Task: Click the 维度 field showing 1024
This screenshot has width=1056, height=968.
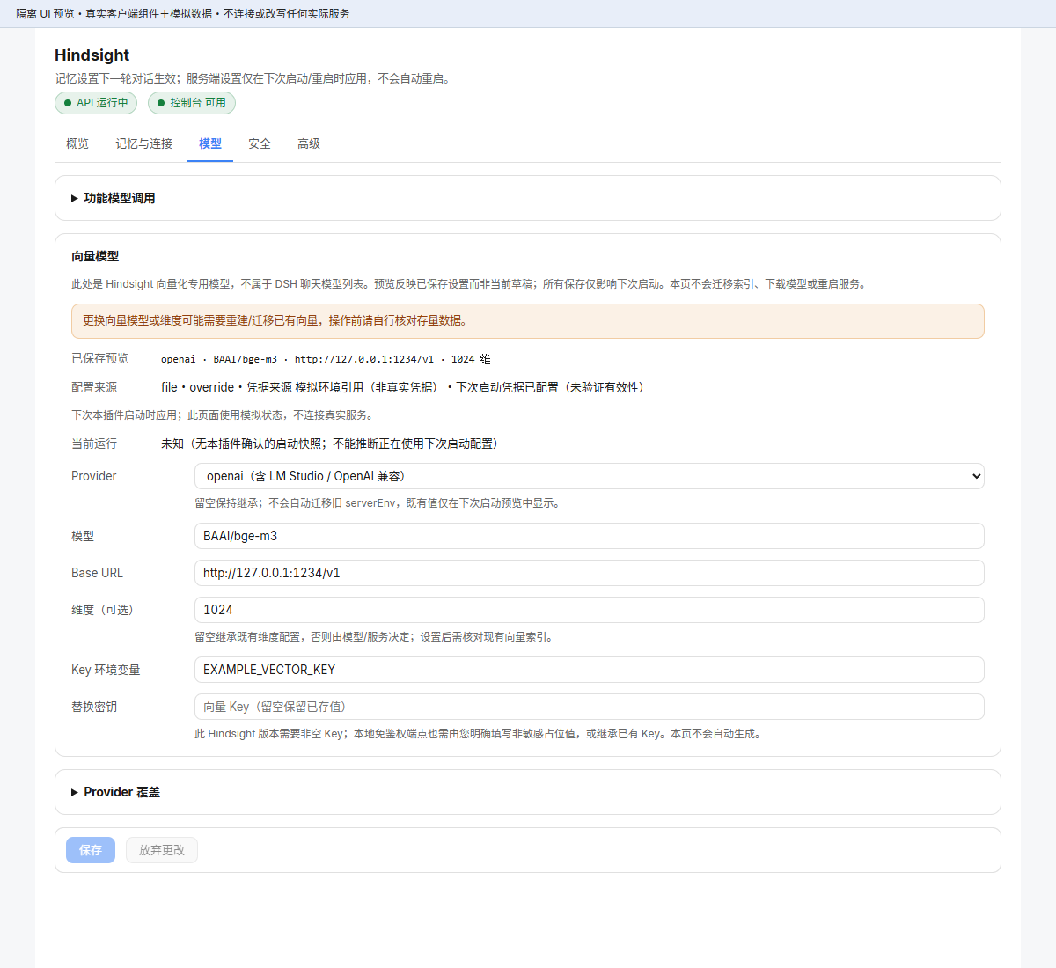Action: pos(590,610)
